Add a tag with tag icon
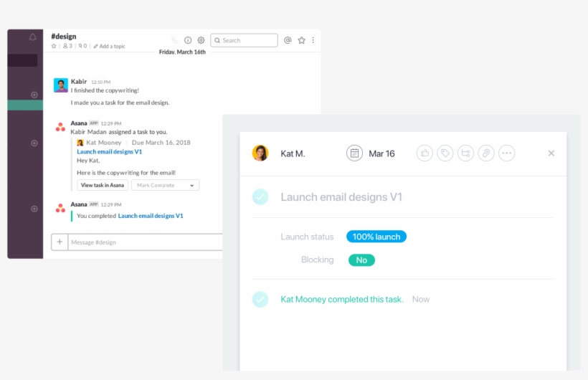 [445, 153]
